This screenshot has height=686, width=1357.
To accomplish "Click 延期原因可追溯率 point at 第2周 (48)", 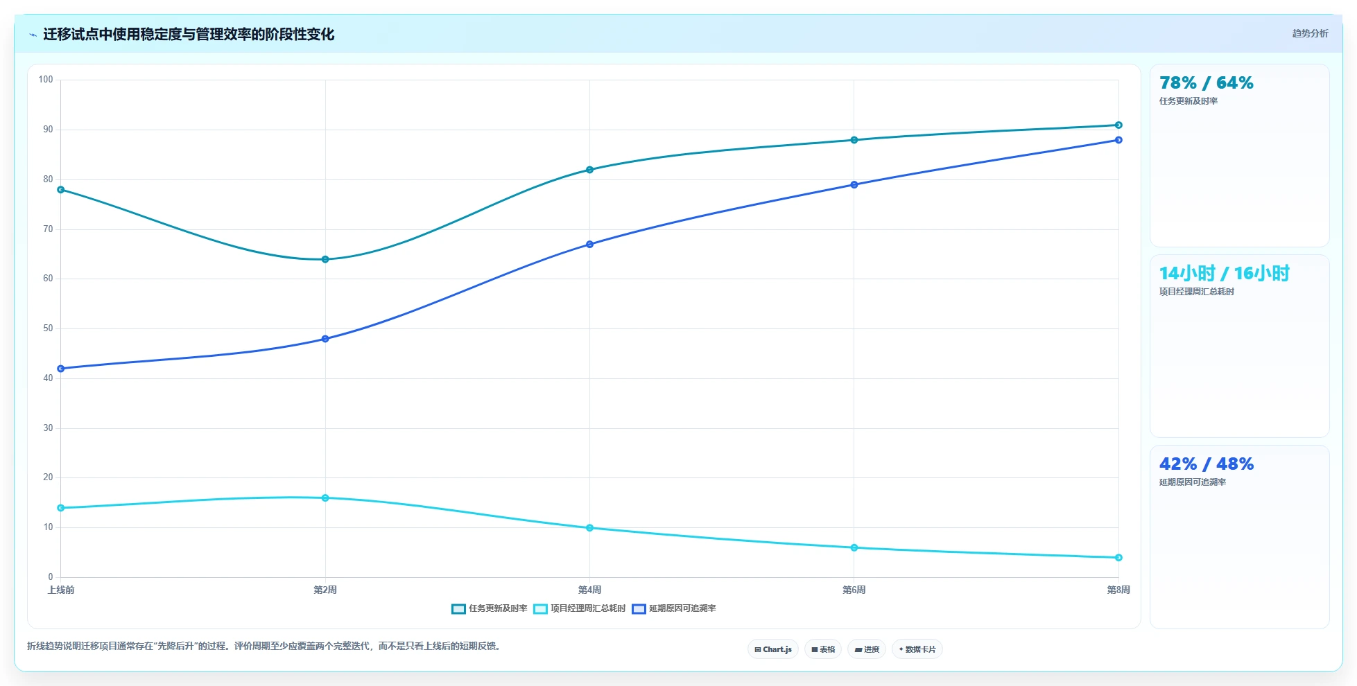I will (325, 339).
